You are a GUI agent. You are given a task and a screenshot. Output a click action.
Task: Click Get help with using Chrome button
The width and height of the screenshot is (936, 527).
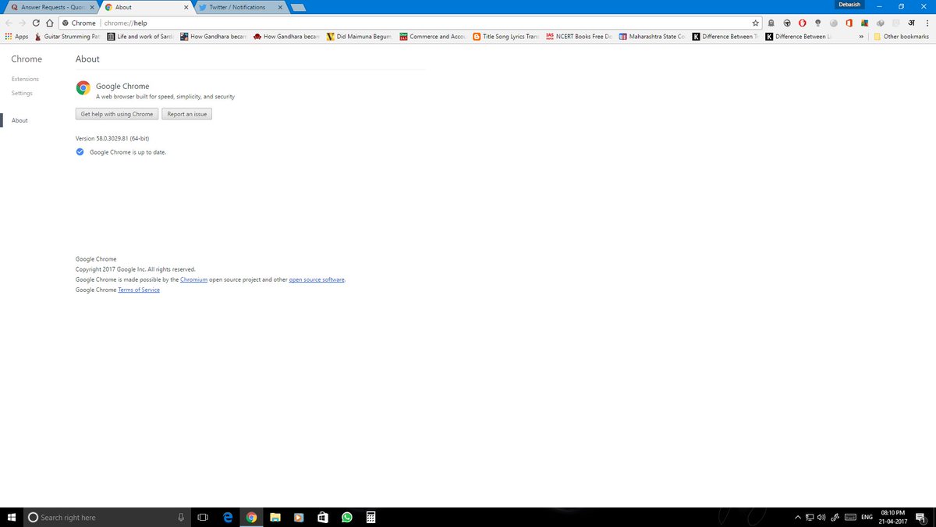[117, 114]
